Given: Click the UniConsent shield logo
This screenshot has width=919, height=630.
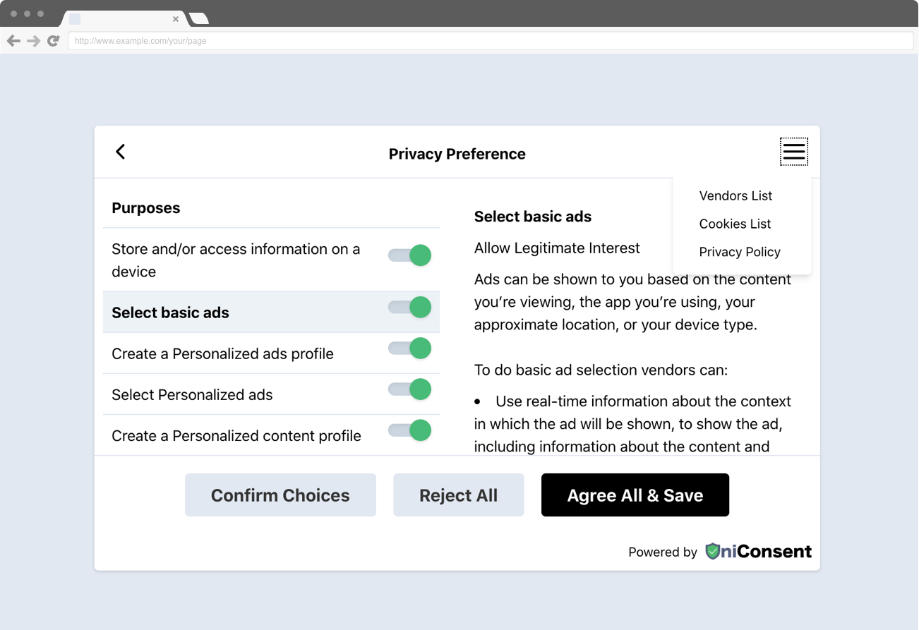Looking at the screenshot, I should [x=712, y=552].
